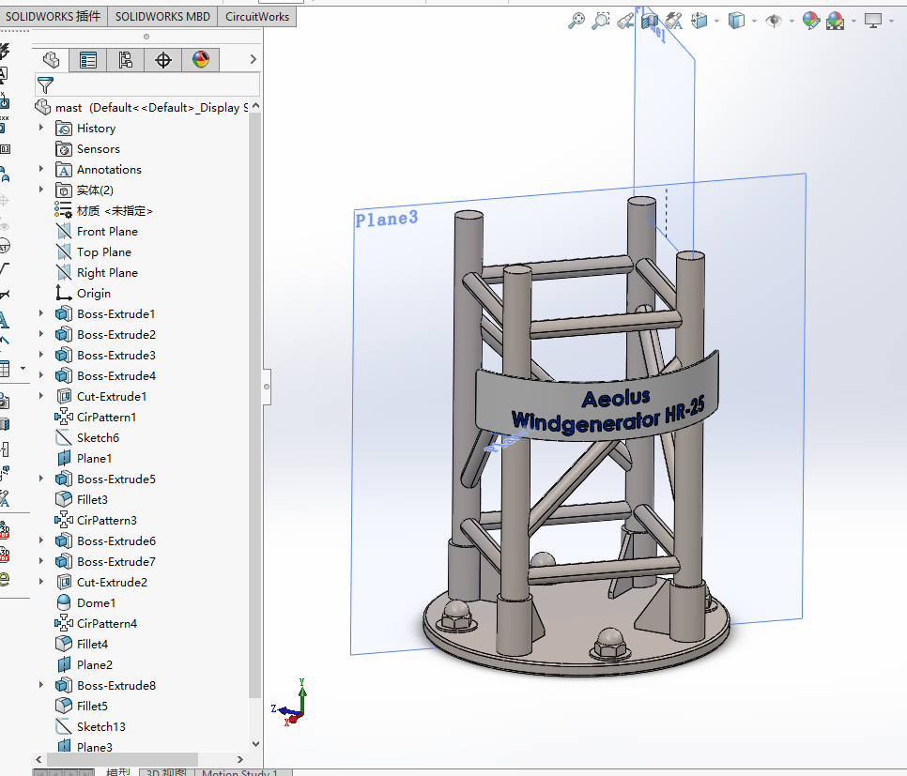
Task: Select the Zoom to Area tool
Action: pos(601,21)
